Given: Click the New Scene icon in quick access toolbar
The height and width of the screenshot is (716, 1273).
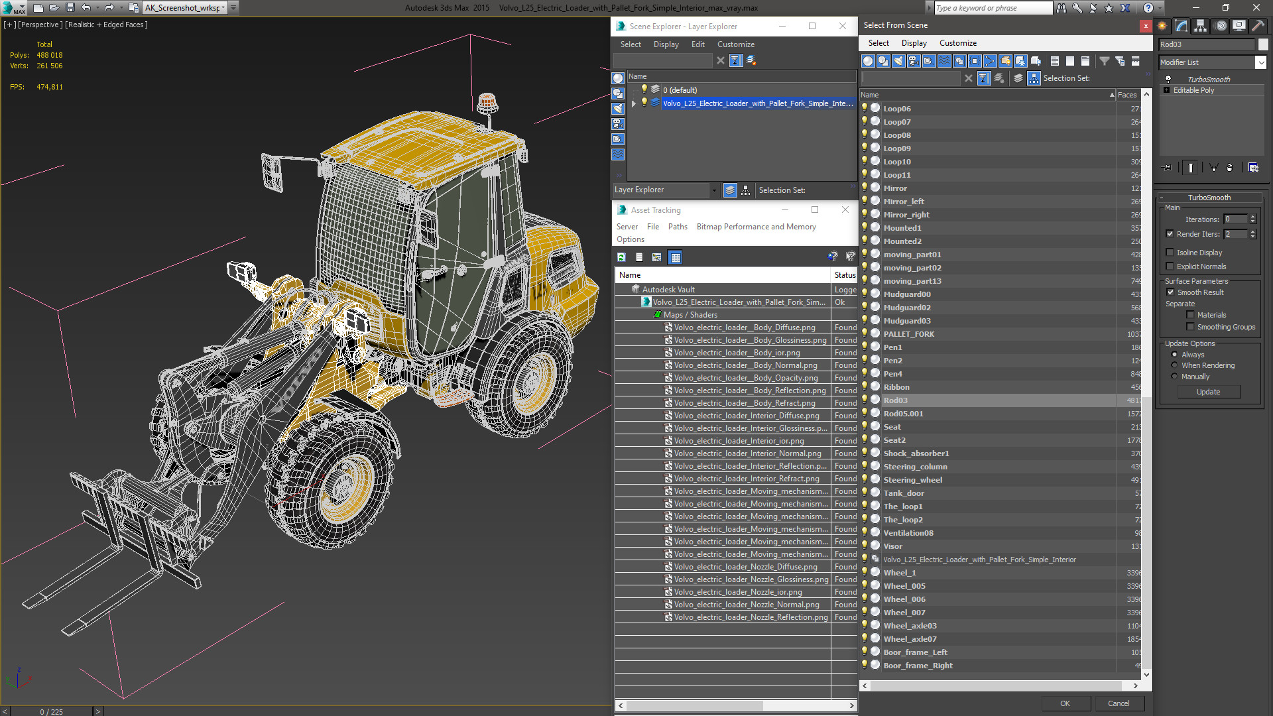Looking at the screenshot, I should click(38, 8).
